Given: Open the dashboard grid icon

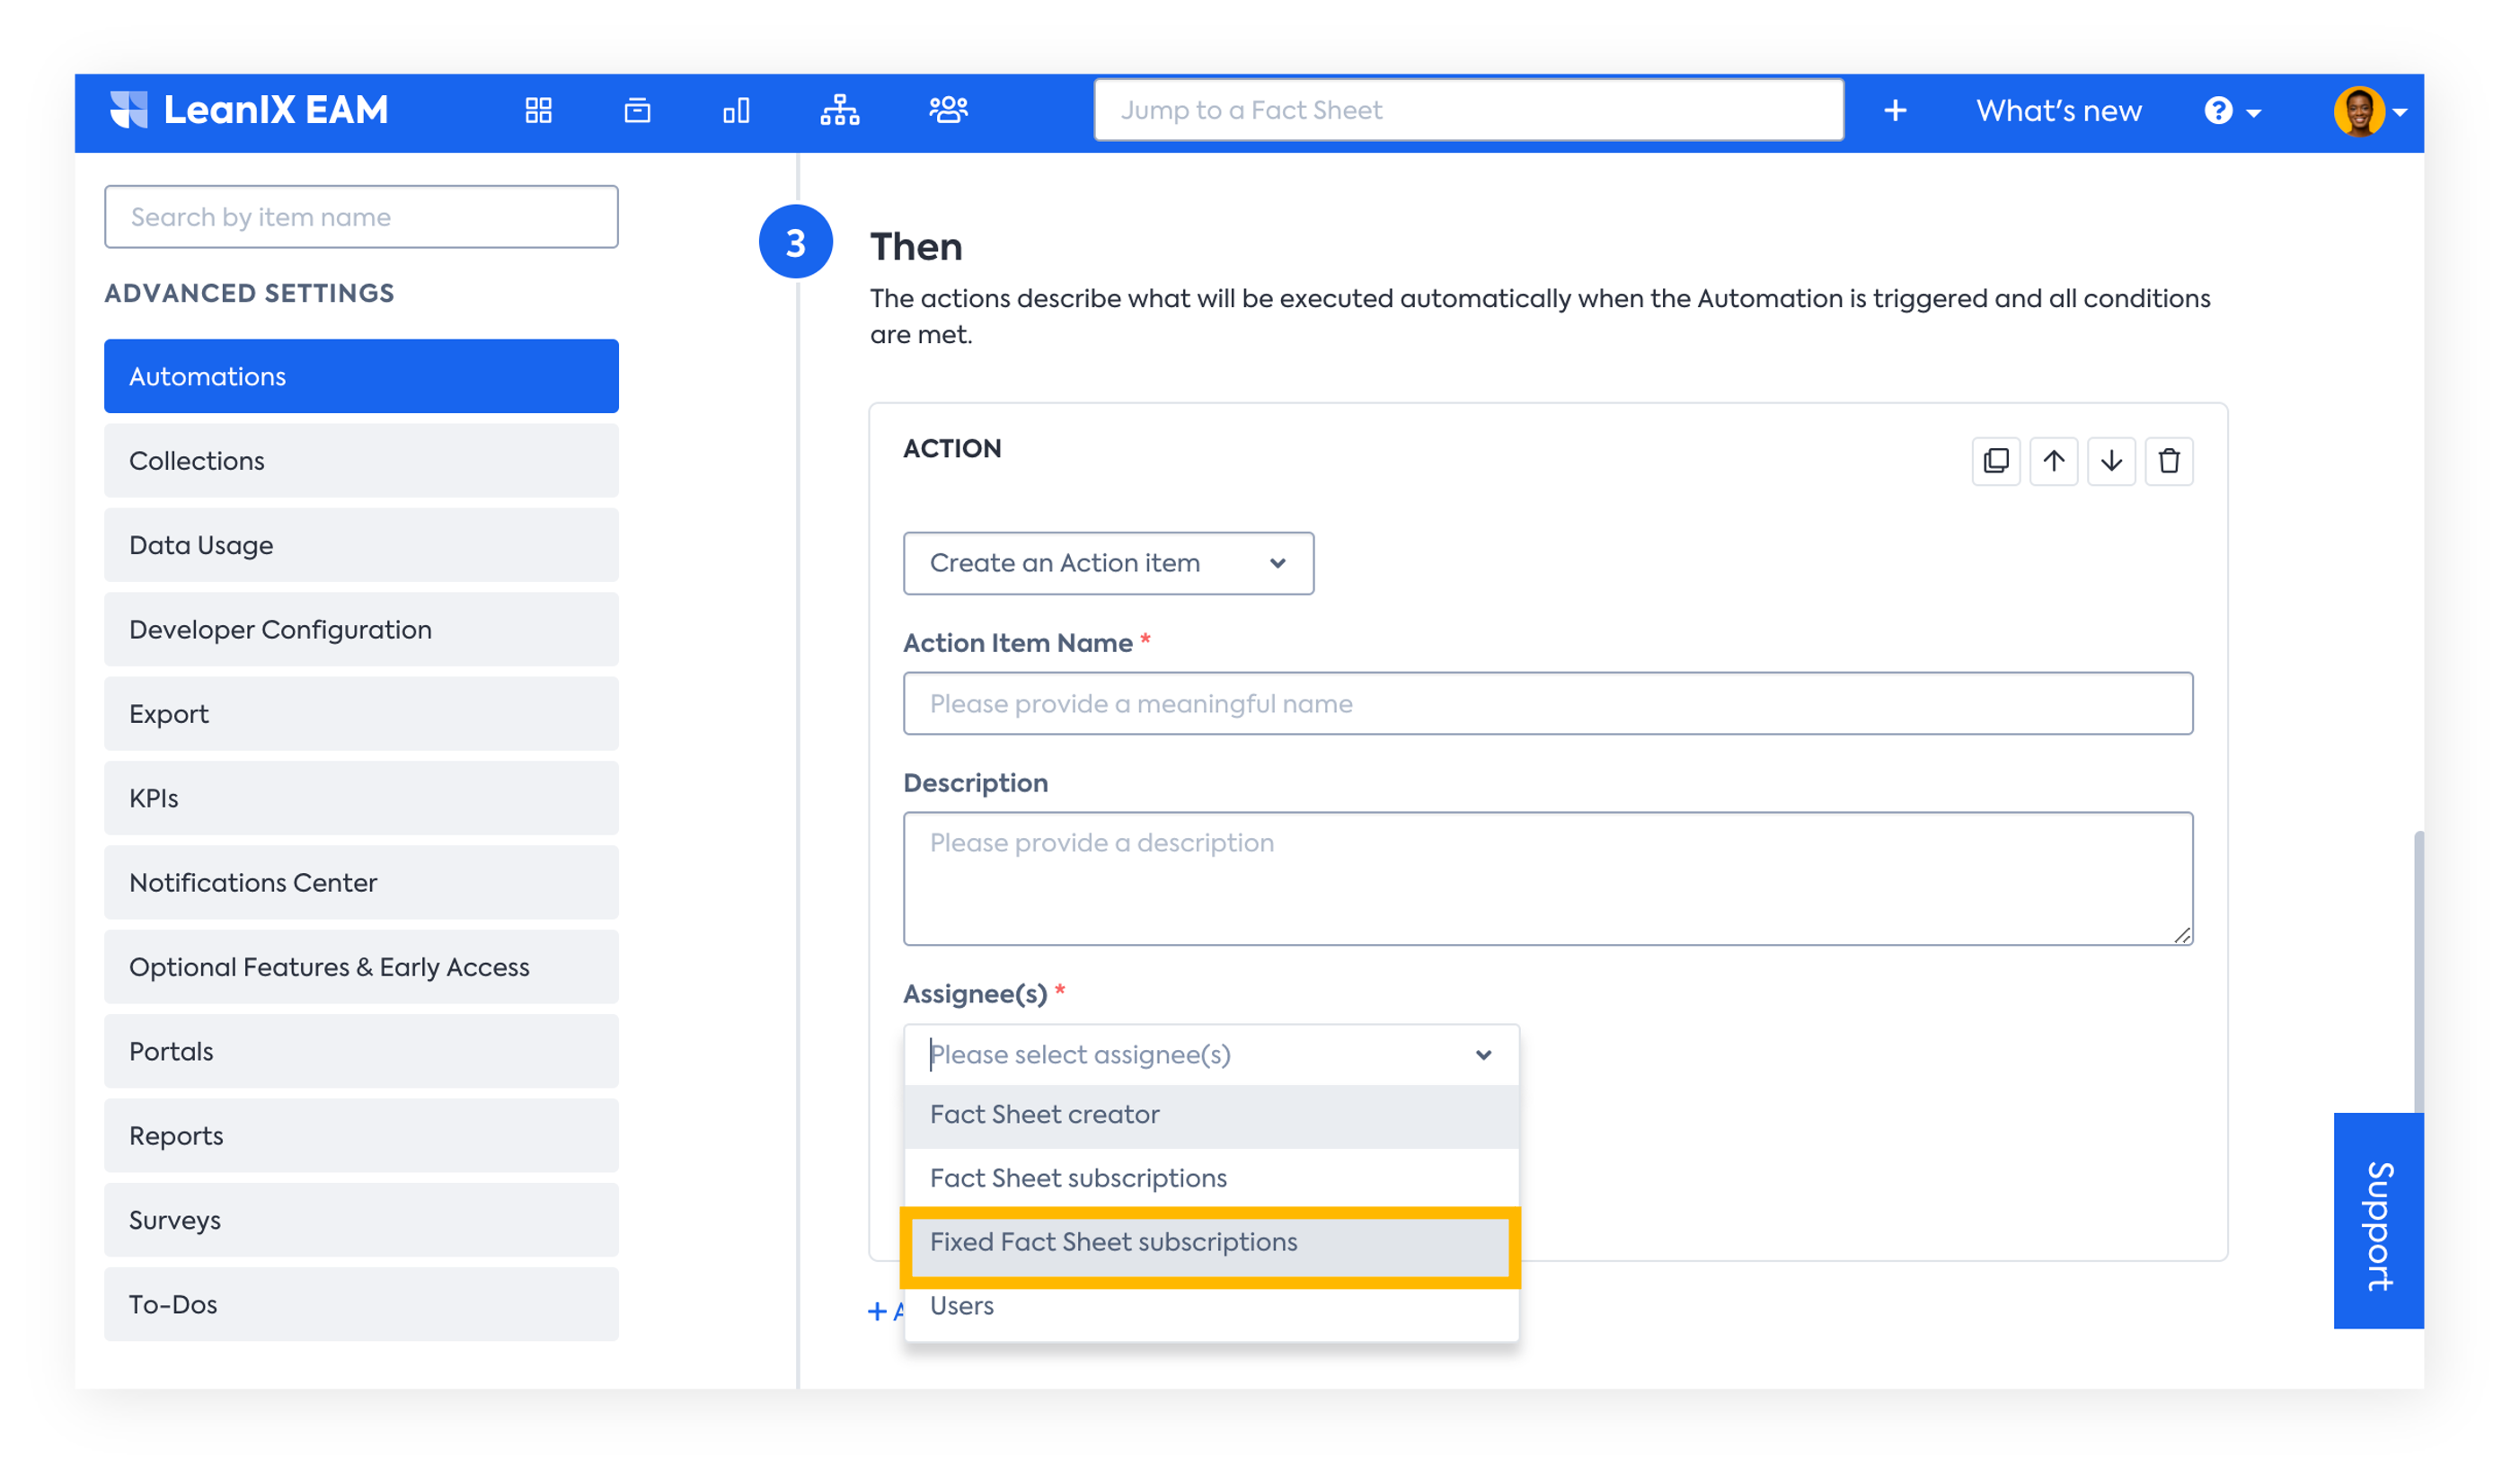Looking at the screenshot, I should click(x=538, y=110).
